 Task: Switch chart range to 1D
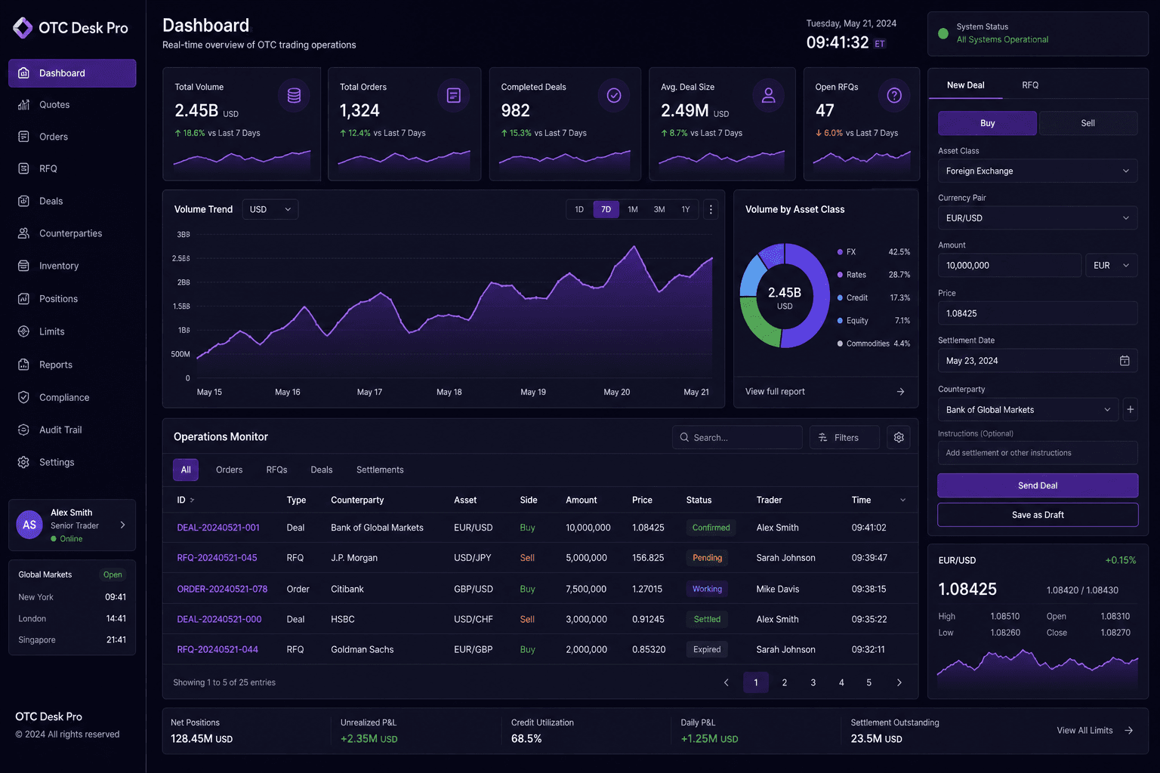(x=579, y=209)
